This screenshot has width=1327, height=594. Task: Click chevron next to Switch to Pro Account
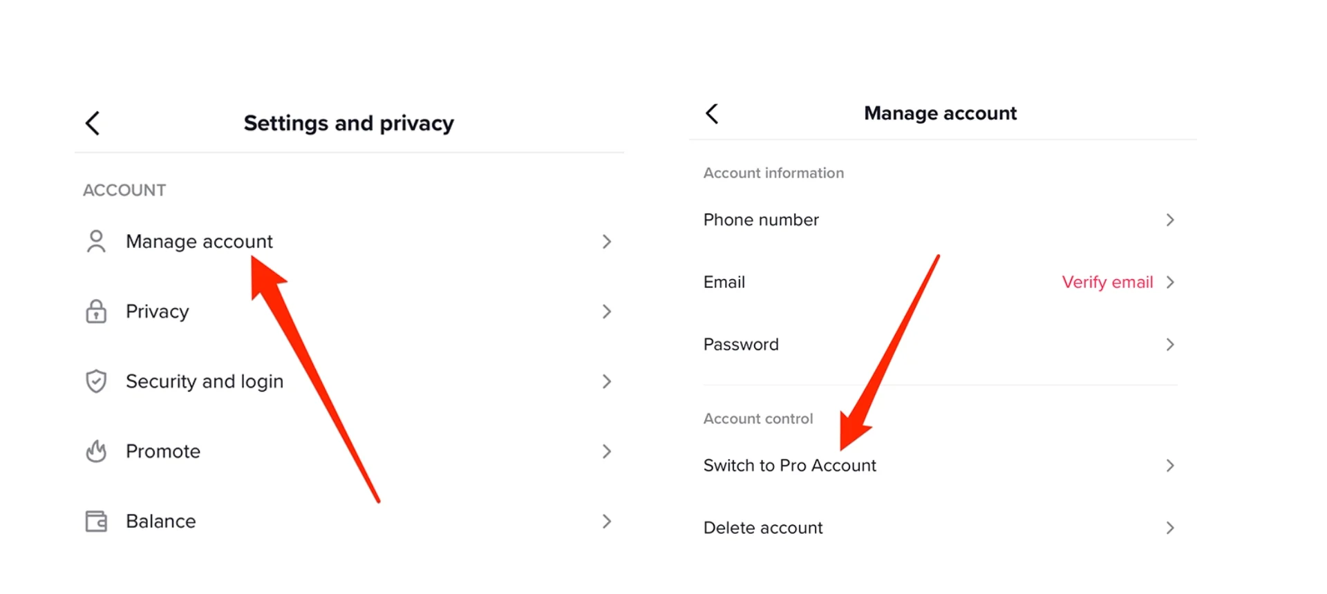pos(1170,466)
